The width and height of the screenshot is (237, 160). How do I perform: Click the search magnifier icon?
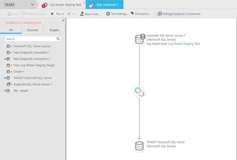(58, 39)
